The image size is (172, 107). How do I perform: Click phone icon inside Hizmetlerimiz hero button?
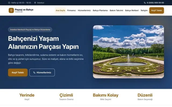click(34, 72)
